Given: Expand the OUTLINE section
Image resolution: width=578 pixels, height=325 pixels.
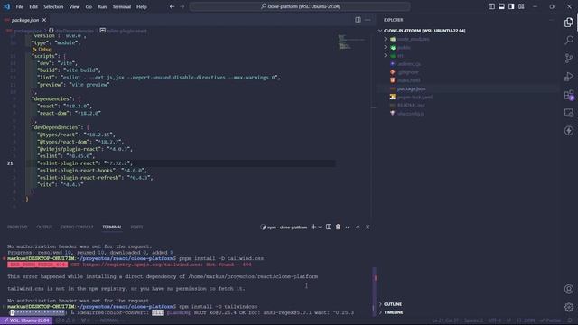Looking at the screenshot, I should click(x=393, y=304).
